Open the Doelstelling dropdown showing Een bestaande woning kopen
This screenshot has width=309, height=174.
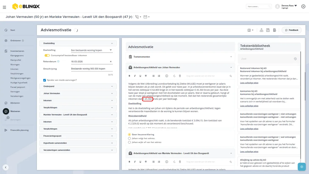tap(92, 50)
